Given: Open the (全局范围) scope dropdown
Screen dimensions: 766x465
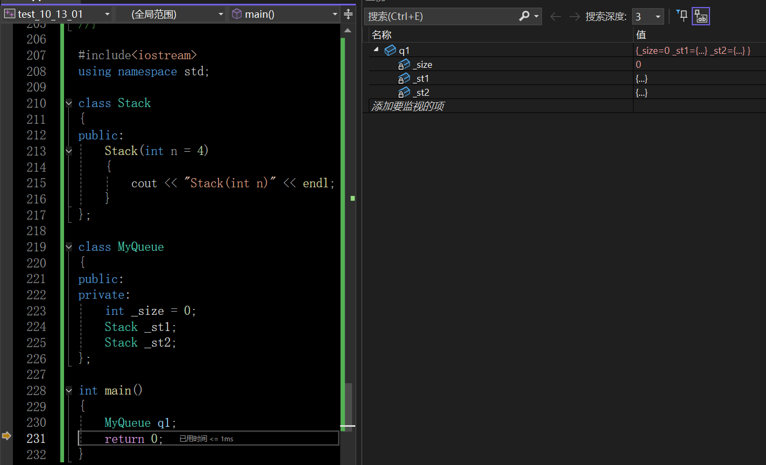Looking at the screenshot, I should point(171,15).
